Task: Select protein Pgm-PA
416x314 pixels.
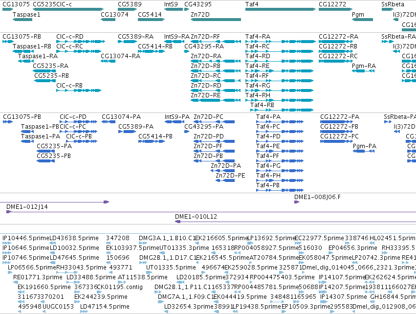Action: coord(364,151)
